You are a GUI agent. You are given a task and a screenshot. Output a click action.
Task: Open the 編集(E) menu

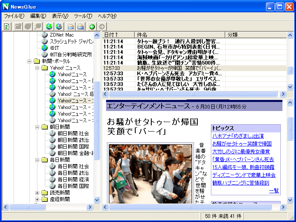click(38, 16)
